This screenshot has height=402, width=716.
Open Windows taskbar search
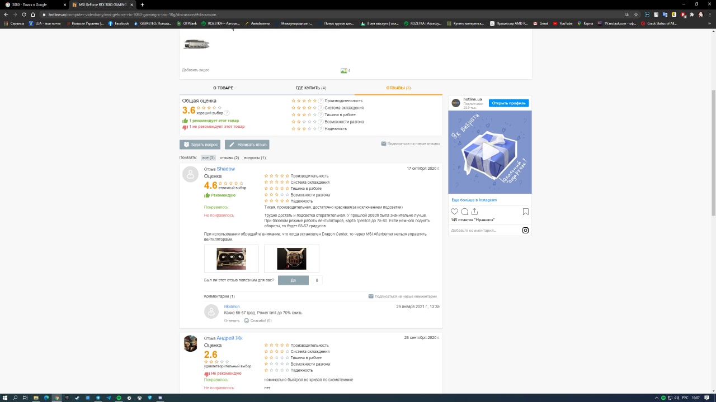click(x=15, y=398)
